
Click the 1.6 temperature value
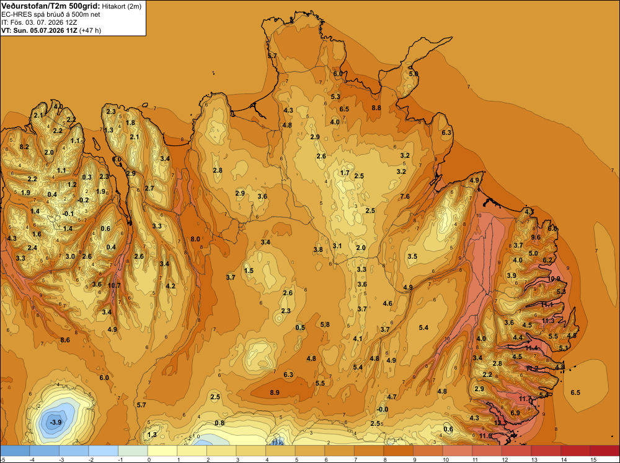(37, 234)
